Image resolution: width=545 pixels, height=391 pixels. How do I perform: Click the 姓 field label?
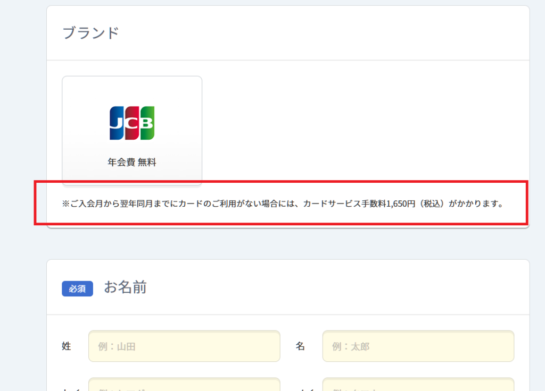66,346
